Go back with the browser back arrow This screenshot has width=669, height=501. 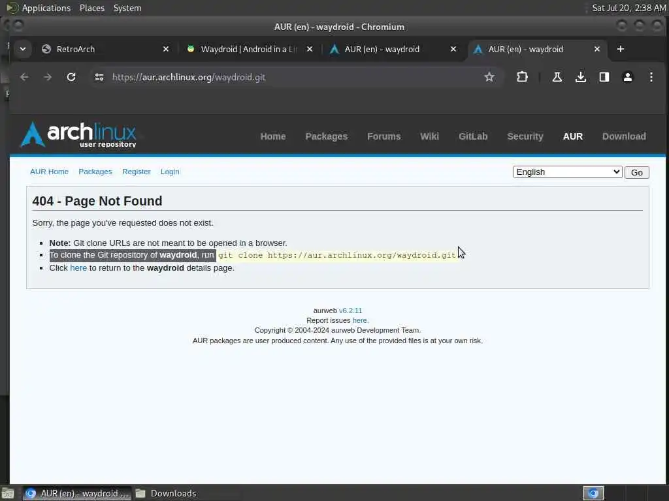(24, 77)
